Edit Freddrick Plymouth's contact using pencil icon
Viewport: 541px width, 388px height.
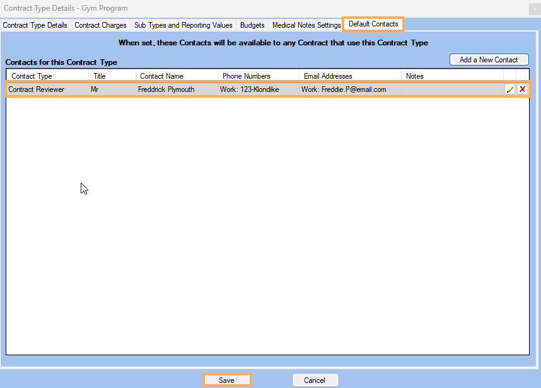(x=510, y=89)
